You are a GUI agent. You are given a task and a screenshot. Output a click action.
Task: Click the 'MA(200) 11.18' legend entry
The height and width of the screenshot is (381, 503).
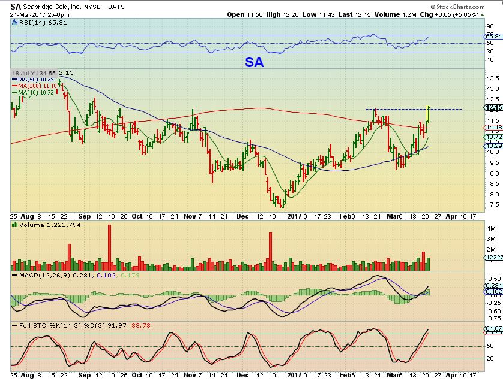[35, 86]
